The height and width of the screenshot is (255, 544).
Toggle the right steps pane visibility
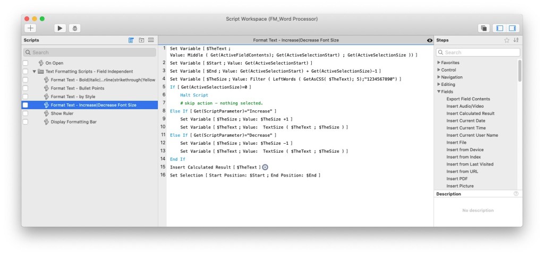512,28
